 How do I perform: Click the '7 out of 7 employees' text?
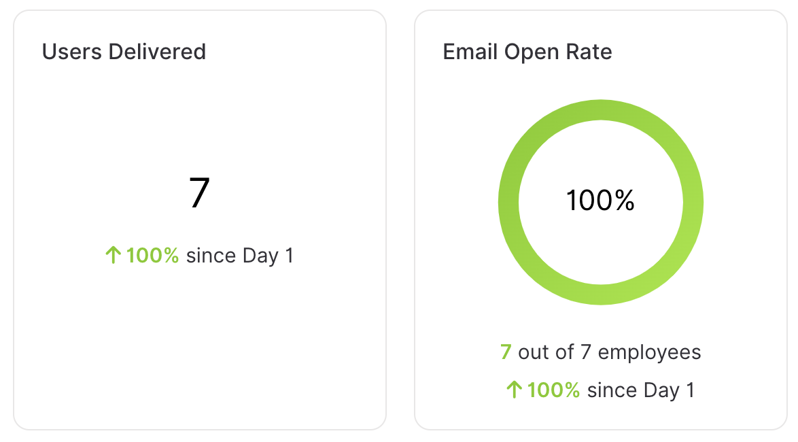coord(600,352)
